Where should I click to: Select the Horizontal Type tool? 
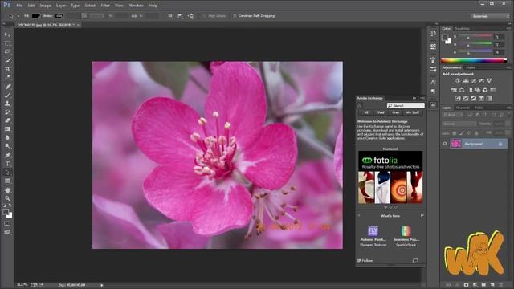pos(7,163)
